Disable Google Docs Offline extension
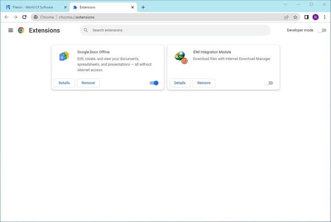 [x=154, y=83]
